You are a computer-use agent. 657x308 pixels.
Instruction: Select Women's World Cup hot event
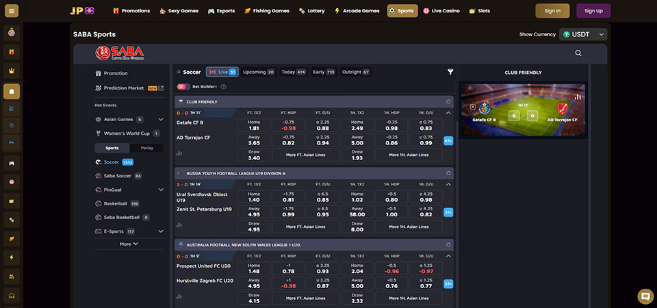tap(127, 133)
